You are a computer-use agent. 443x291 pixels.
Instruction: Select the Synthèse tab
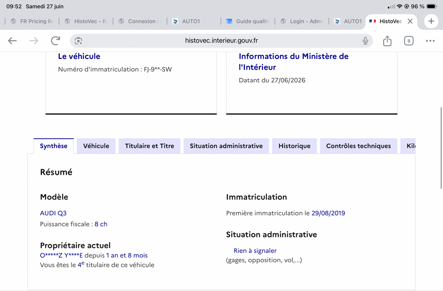click(54, 146)
